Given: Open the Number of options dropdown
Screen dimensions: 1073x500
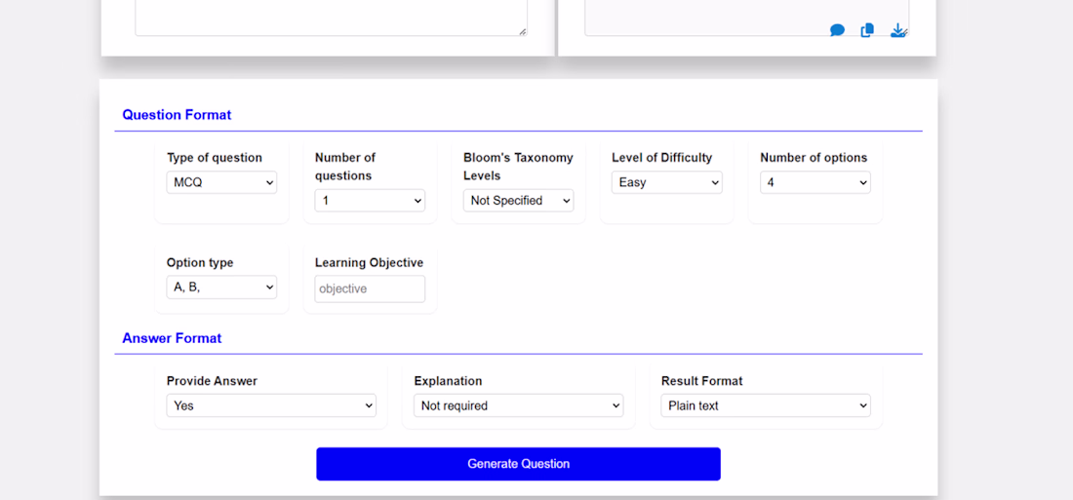Looking at the screenshot, I should click(815, 182).
